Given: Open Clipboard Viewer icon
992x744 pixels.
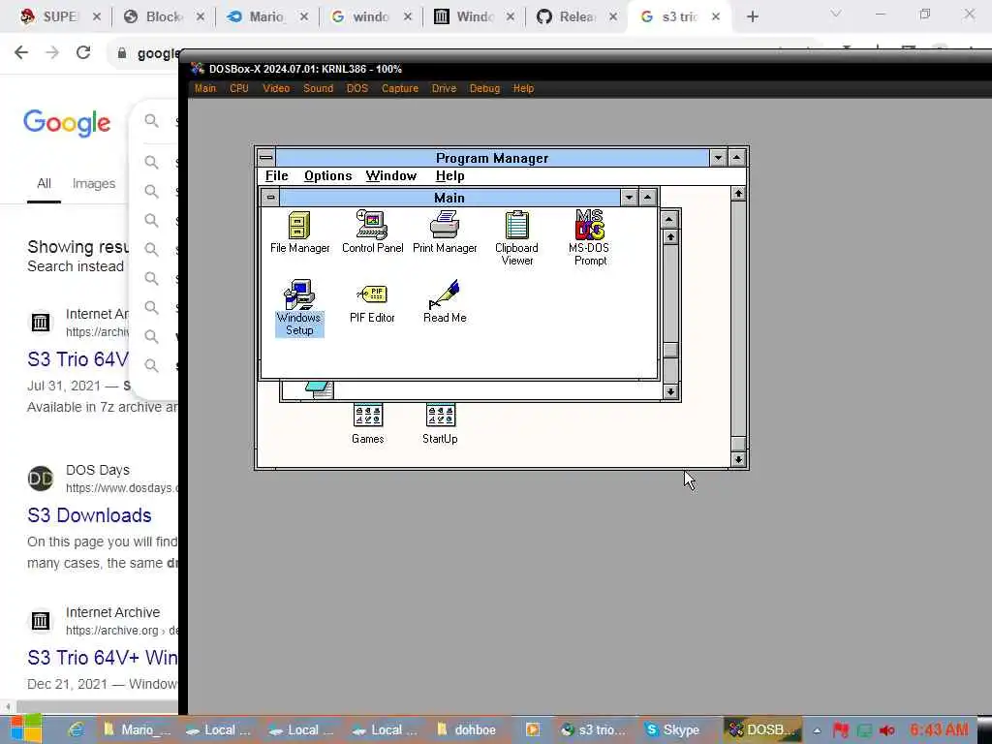Looking at the screenshot, I should pos(517,237).
